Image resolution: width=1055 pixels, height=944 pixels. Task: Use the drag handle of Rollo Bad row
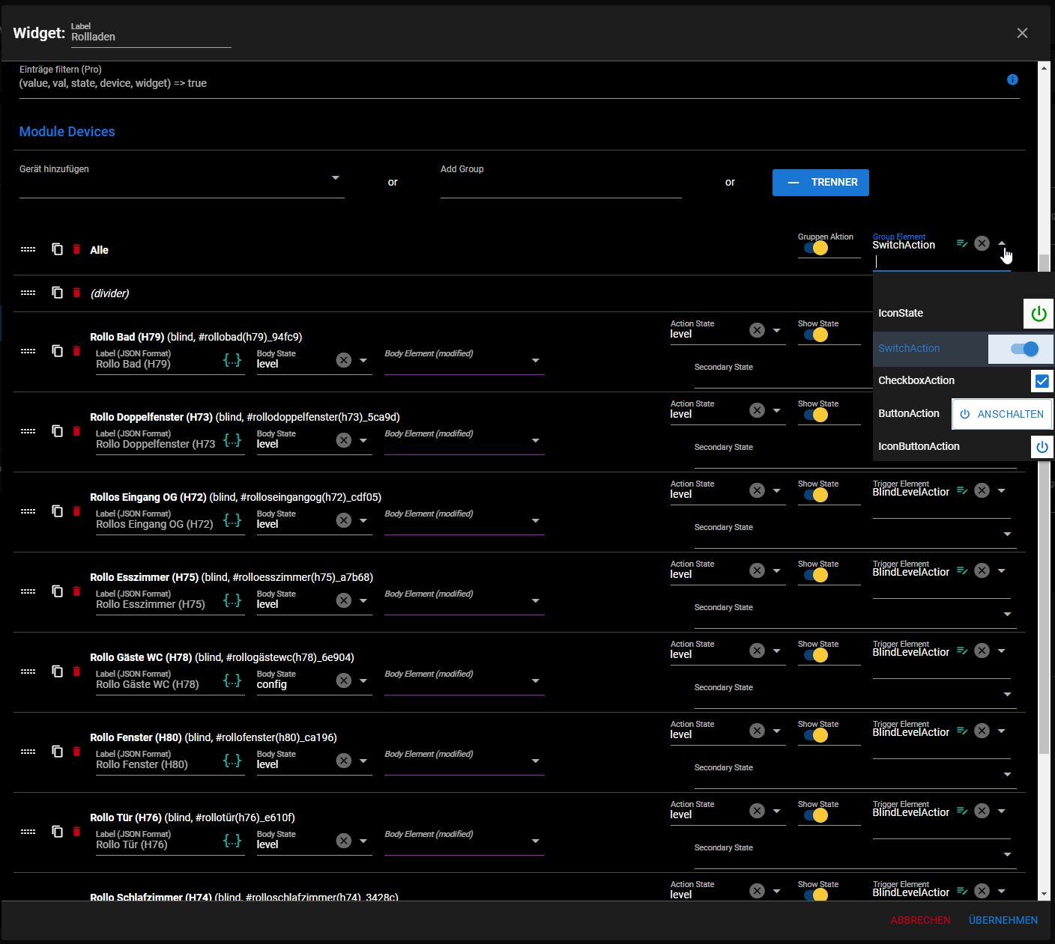[28, 350]
